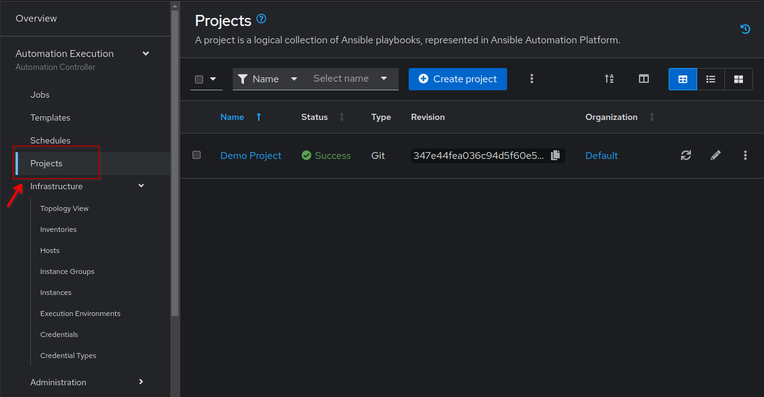
Task: Open Jobs in the sidebar
Action: point(40,95)
